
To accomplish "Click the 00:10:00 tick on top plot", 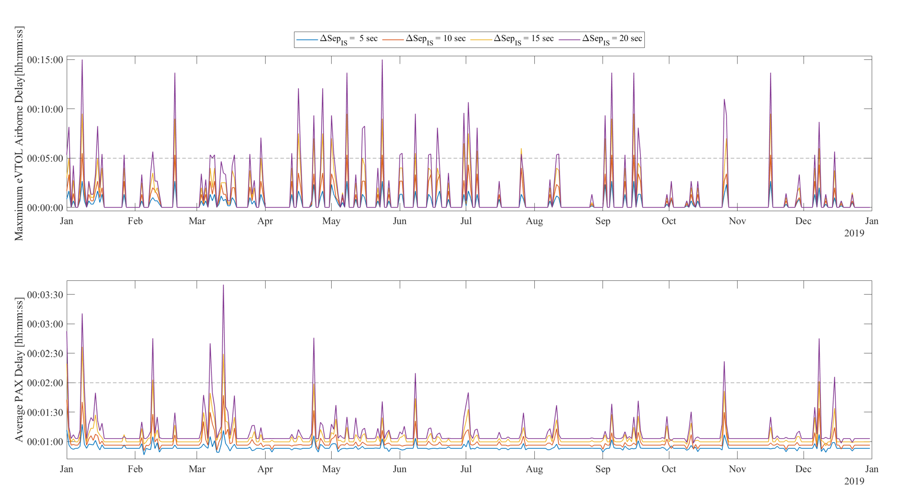I will (45, 109).
